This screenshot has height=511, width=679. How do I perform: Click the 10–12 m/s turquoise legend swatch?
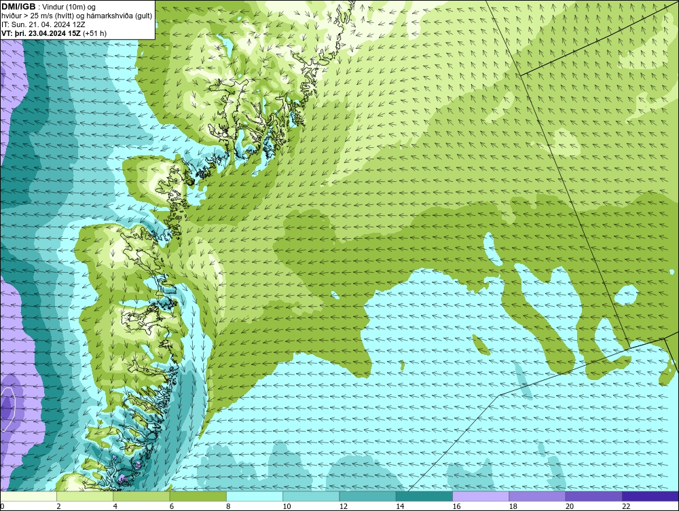[311, 496]
